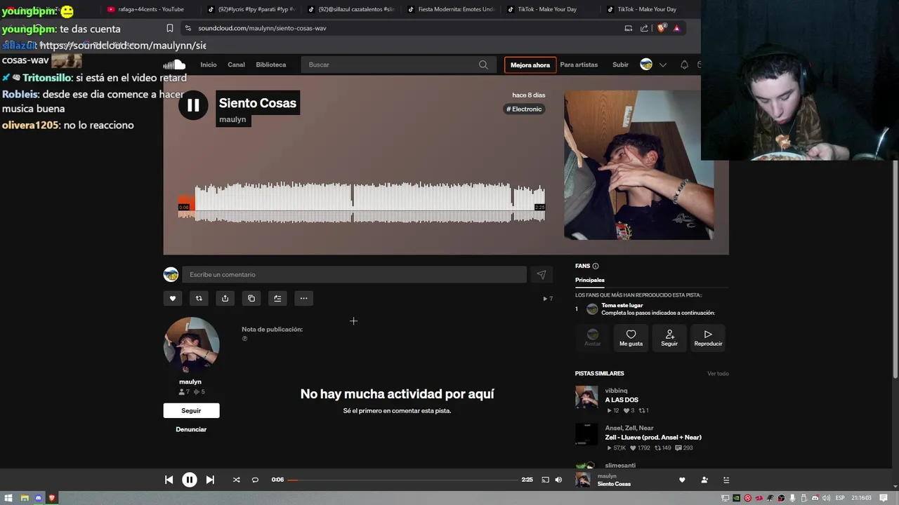The height and width of the screenshot is (505, 899).
Task: Repost the track
Action: [199, 298]
